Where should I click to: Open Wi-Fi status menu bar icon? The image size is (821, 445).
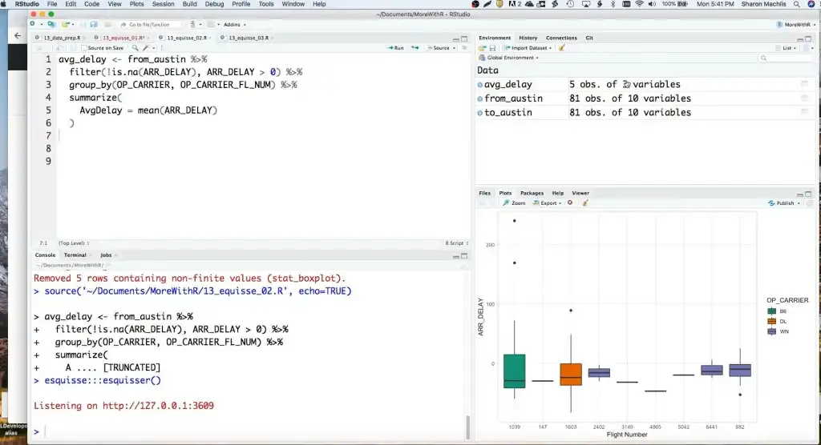(639, 4)
